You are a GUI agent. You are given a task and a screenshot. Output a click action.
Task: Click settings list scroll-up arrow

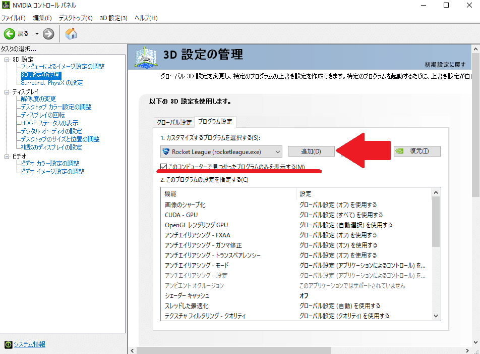pyautogui.click(x=436, y=192)
